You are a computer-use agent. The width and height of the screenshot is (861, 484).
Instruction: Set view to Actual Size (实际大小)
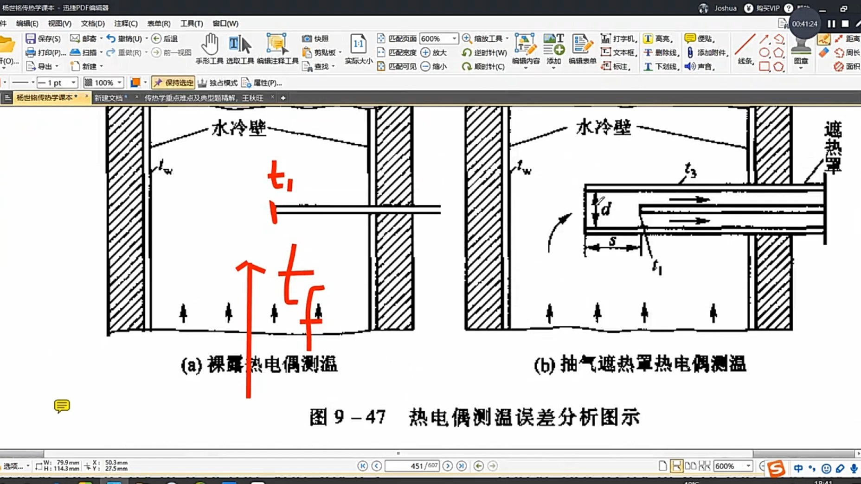(x=359, y=49)
